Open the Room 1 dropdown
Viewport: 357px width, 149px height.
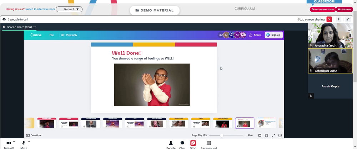[x=69, y=9]
